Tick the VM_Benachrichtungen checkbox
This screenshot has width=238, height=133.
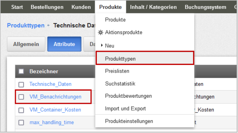pos(21,97)
